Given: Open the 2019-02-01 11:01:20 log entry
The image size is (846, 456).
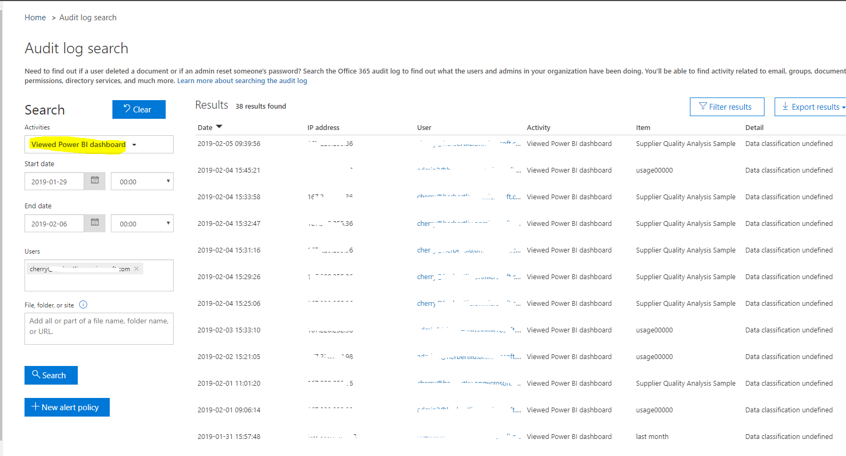Looking at the screenshot, I should click(520, 384).
